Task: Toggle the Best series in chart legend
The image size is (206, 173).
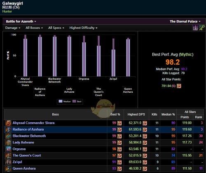Action: [x=77, y=101]
